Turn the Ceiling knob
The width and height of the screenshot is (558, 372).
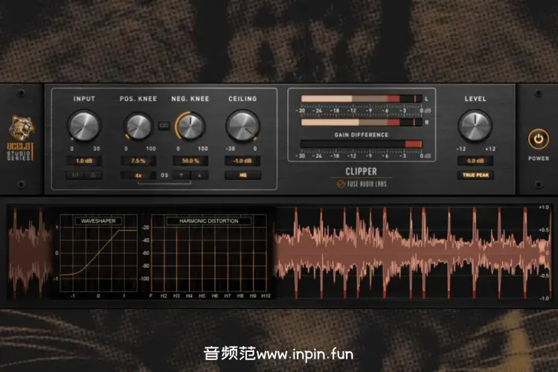[243, 125]
